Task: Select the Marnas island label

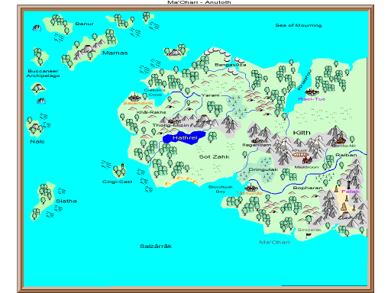Action: 115,53
